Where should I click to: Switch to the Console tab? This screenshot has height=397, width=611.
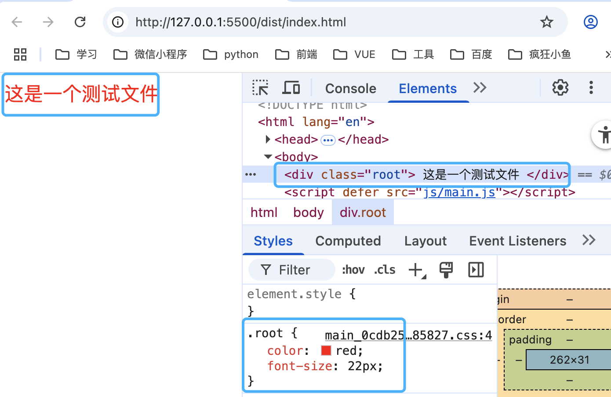tap(350, 88)
